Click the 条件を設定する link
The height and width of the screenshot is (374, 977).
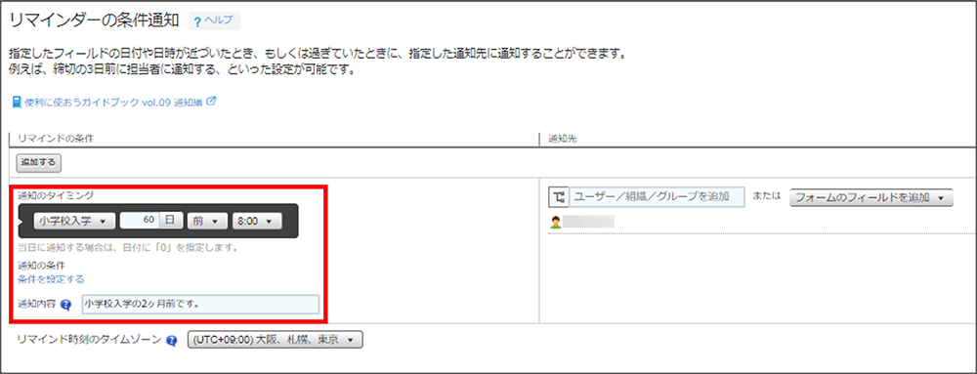[51, 278]
